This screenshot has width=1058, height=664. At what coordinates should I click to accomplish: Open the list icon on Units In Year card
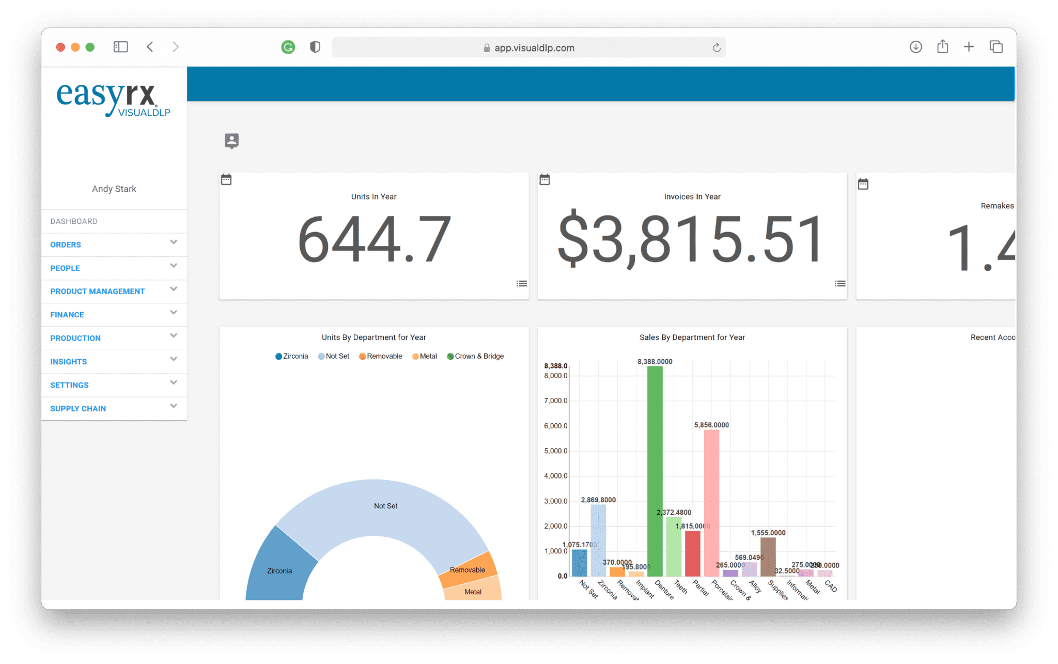click(x=521, y=284)
